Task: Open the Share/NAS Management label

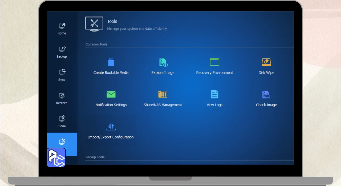Action: click(163, 105)
